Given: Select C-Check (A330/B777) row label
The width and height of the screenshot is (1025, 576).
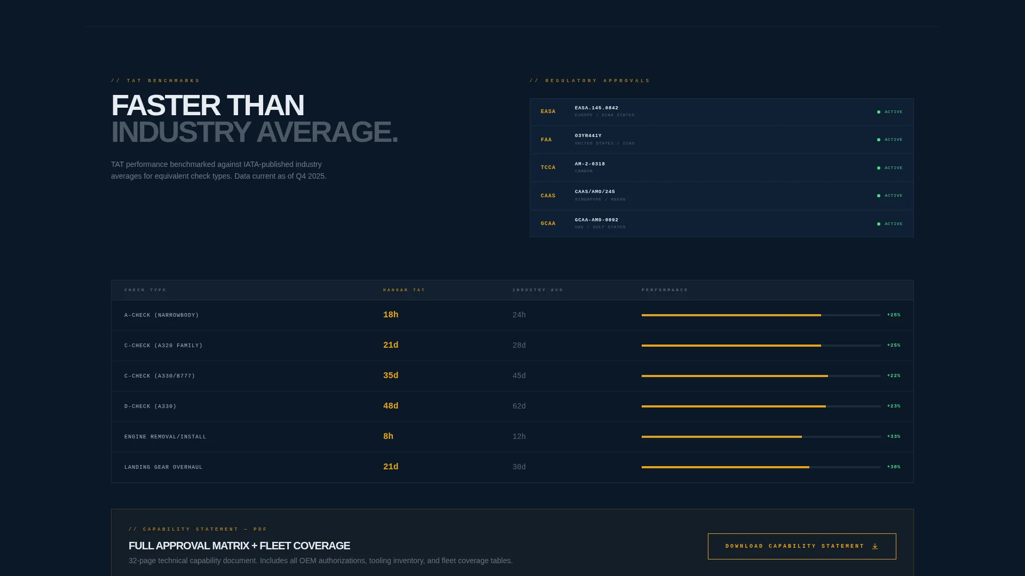Looking at the screenshot, I should pos(160,376).
